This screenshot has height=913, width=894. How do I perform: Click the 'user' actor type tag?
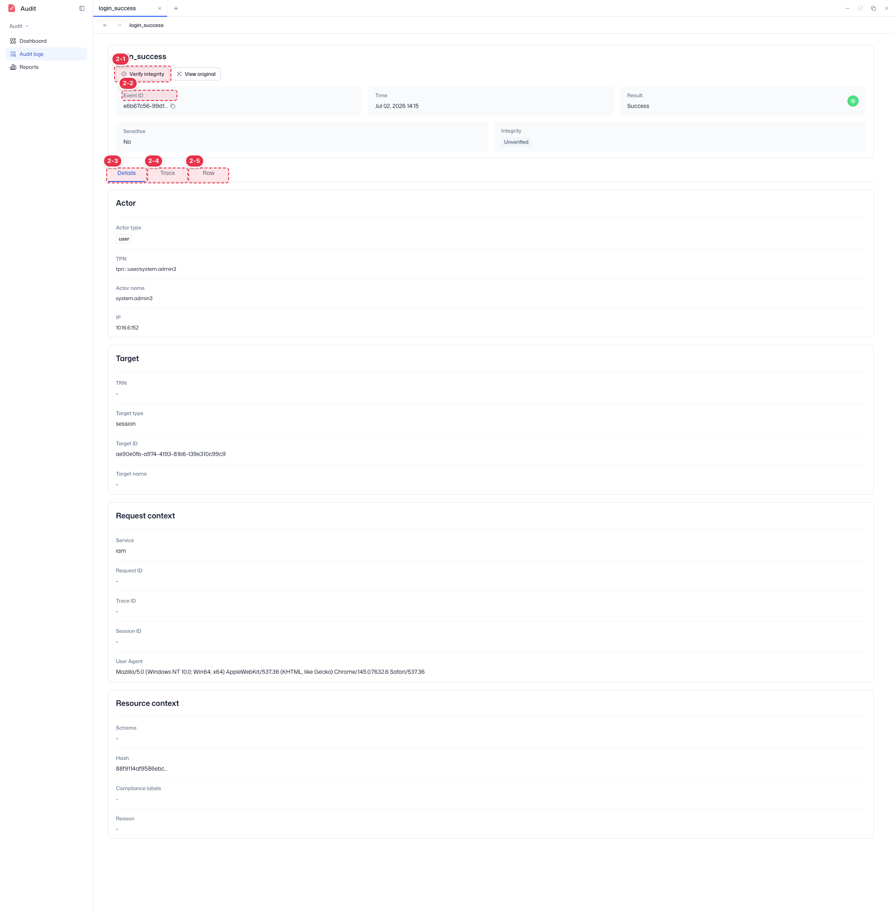click(124, 239)
